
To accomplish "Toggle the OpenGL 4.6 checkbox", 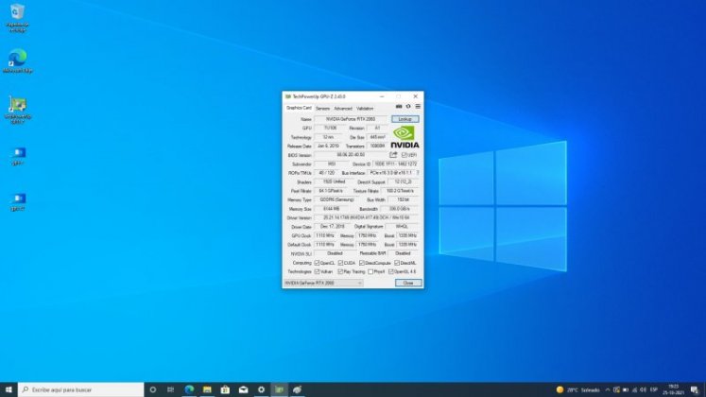I will (x=391, y=272).
